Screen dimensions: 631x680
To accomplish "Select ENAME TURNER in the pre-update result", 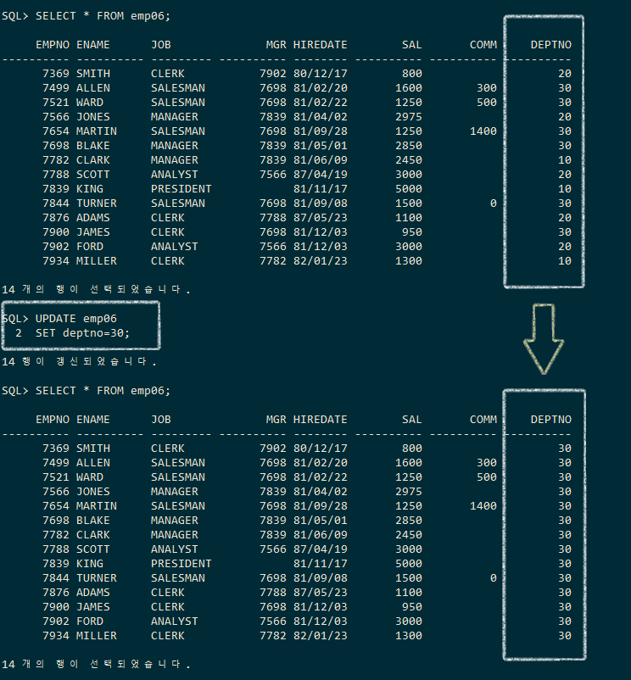I will (x=97, y=203).
